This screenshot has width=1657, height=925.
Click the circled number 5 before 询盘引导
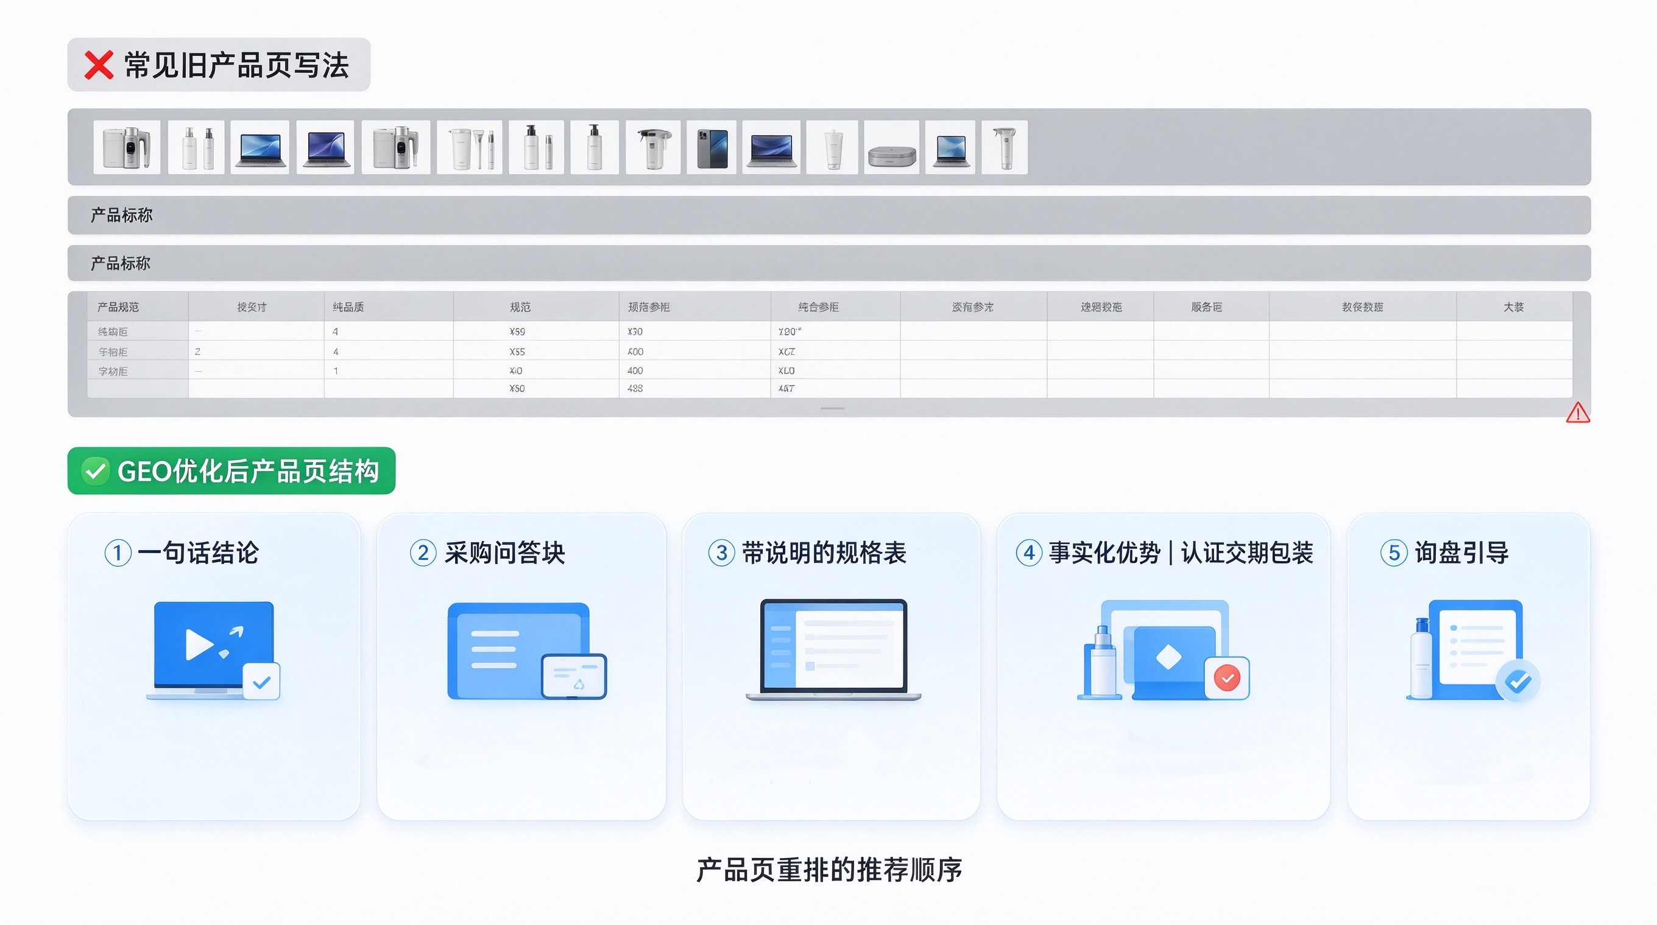[x=1394, y=553]
